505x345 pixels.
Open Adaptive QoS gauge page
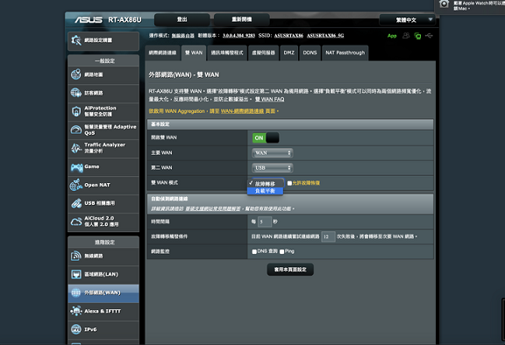click(x=103, y=130)
